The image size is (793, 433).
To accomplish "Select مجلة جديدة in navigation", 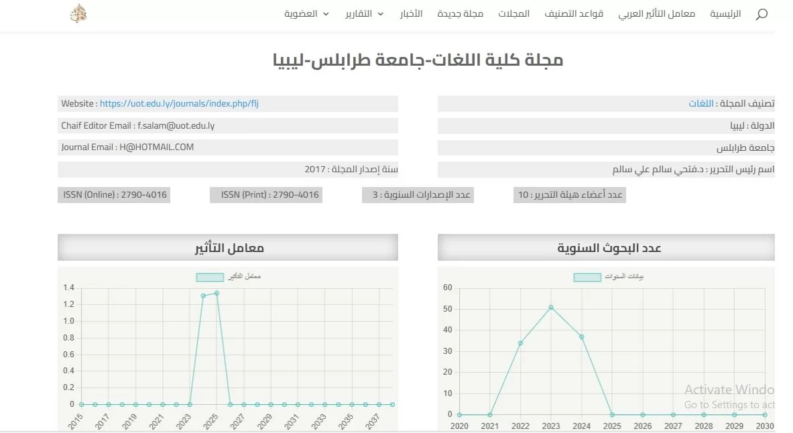I will pyautogui.click(x=461, y=14).
